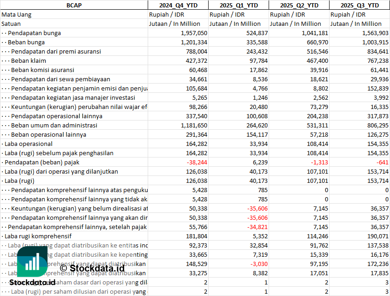Select the 2025_Q1_YTD column header
The width and height of the screenshot is (390, 296).
coord(239,5)
